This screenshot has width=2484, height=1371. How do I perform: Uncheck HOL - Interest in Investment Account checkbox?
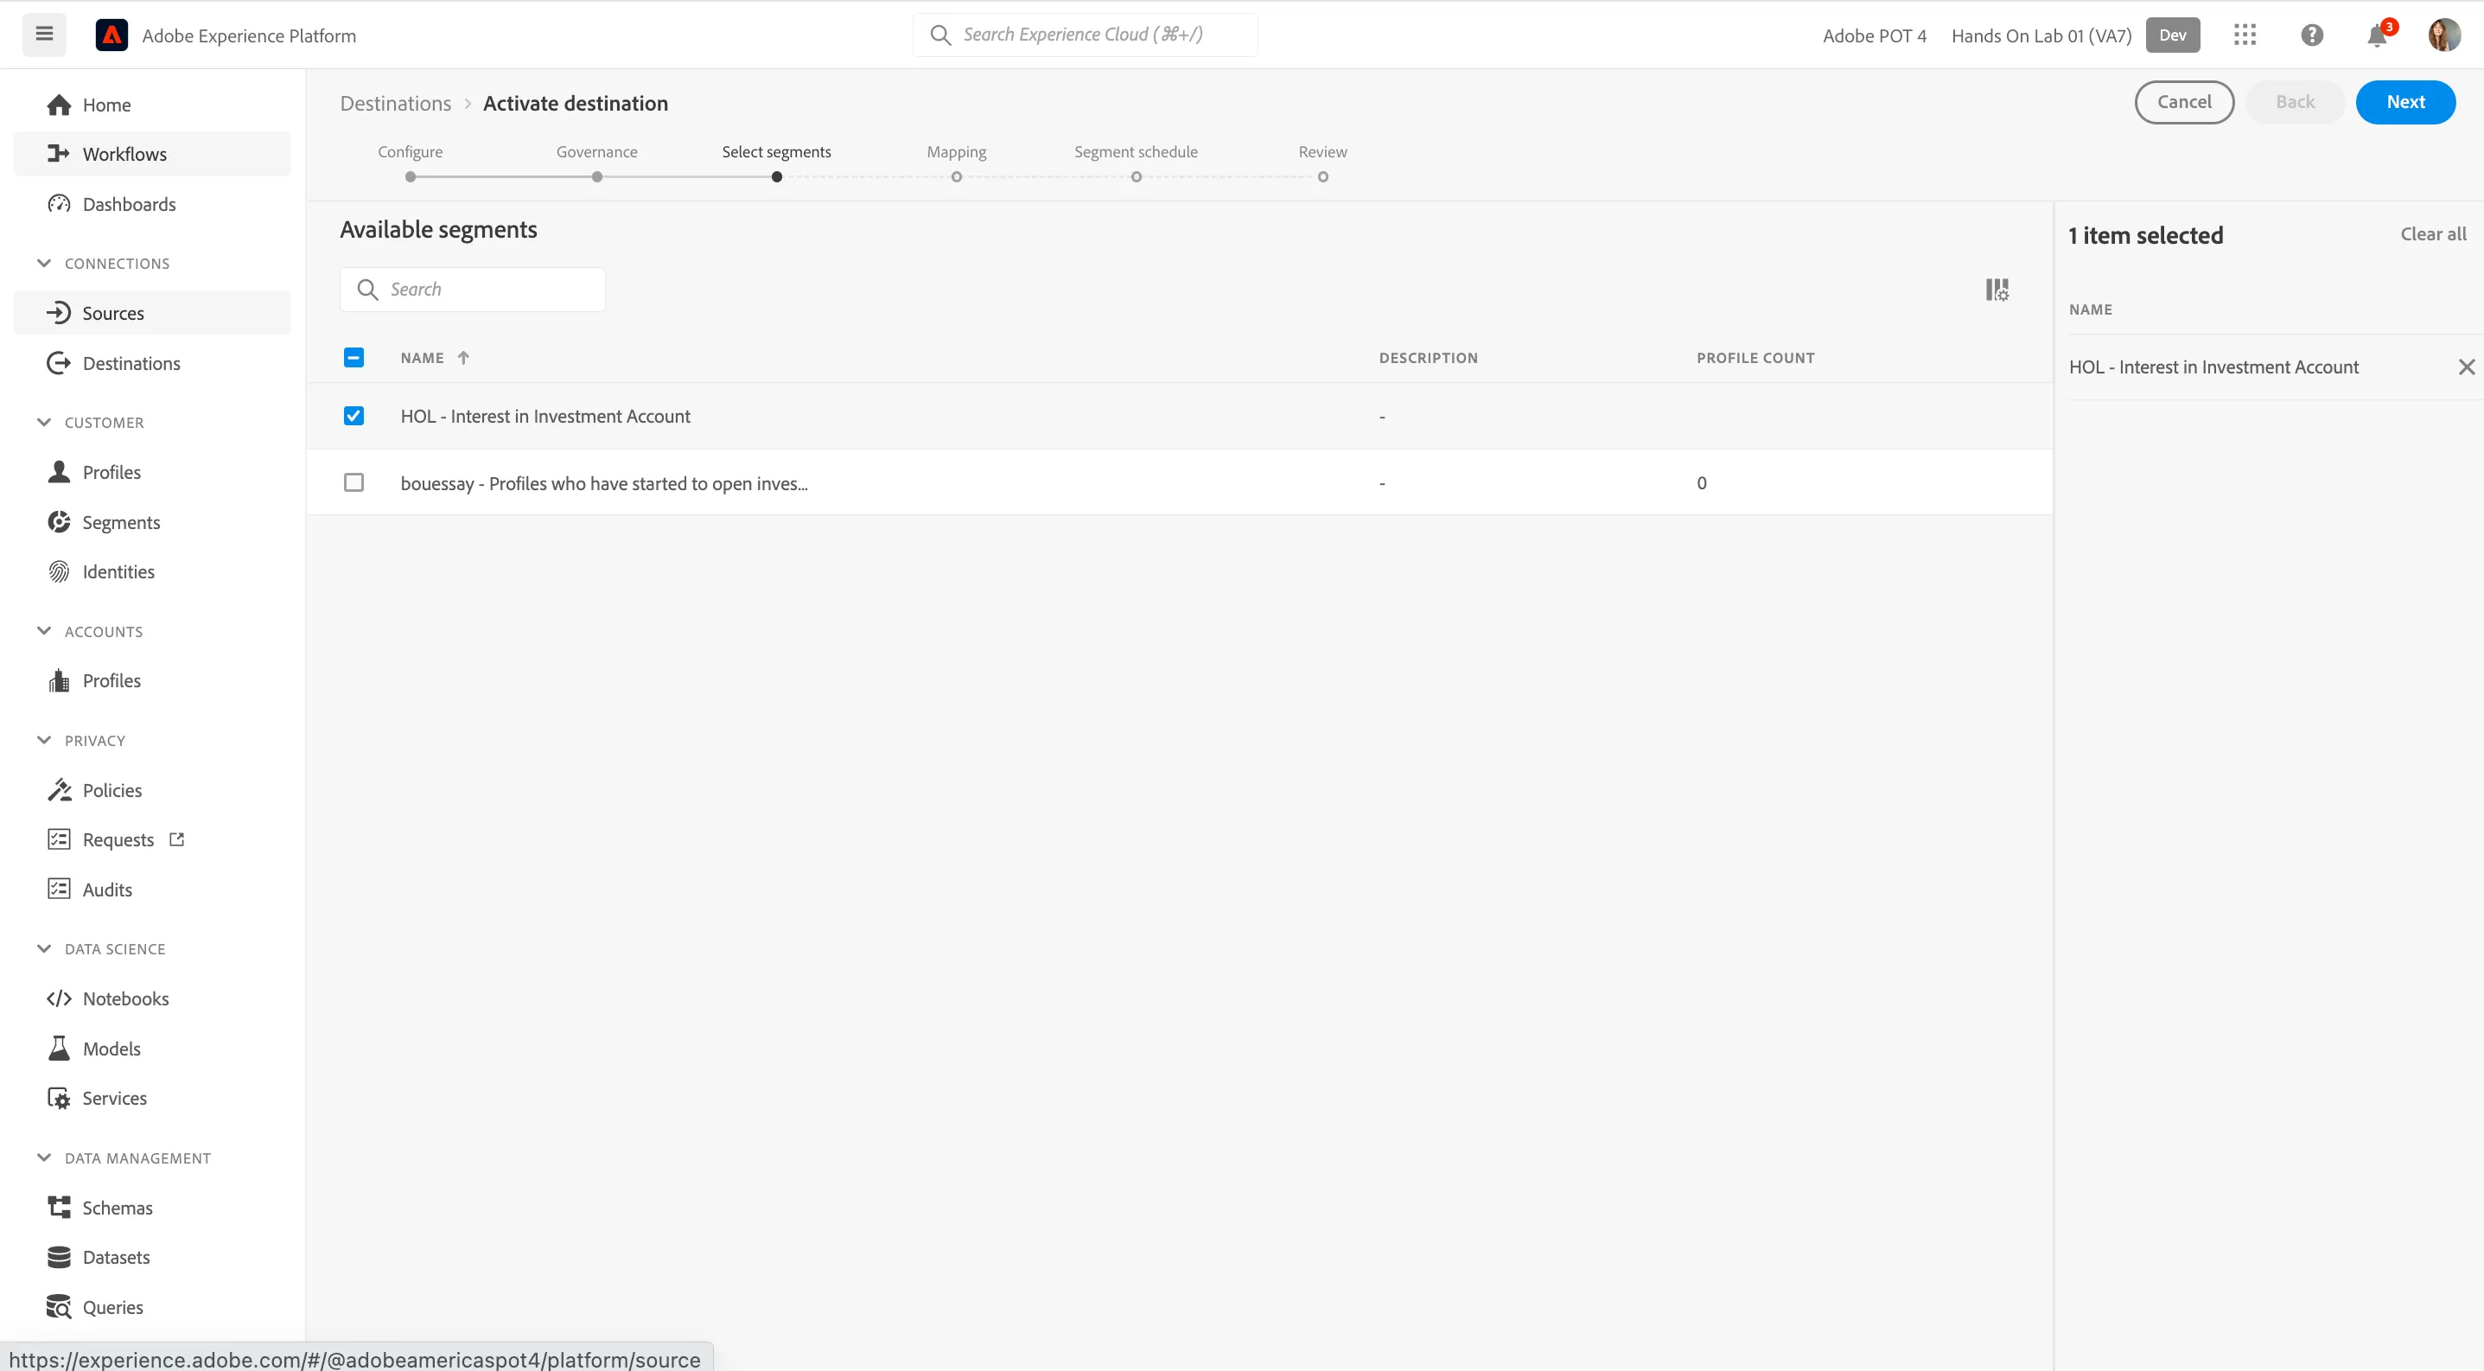(x=353, y=416)
